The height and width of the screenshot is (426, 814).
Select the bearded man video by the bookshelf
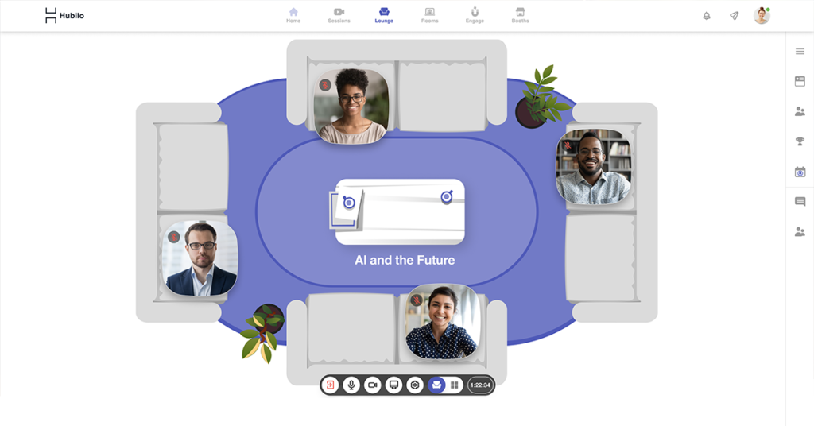point(594,167)
